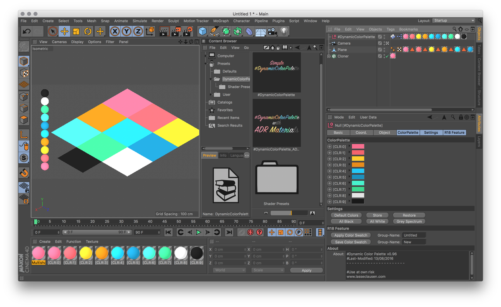Image resolution: width=501 pixels, height=307 pixels.
Task: Select the Rotate tool
Action: pos(87,31)
